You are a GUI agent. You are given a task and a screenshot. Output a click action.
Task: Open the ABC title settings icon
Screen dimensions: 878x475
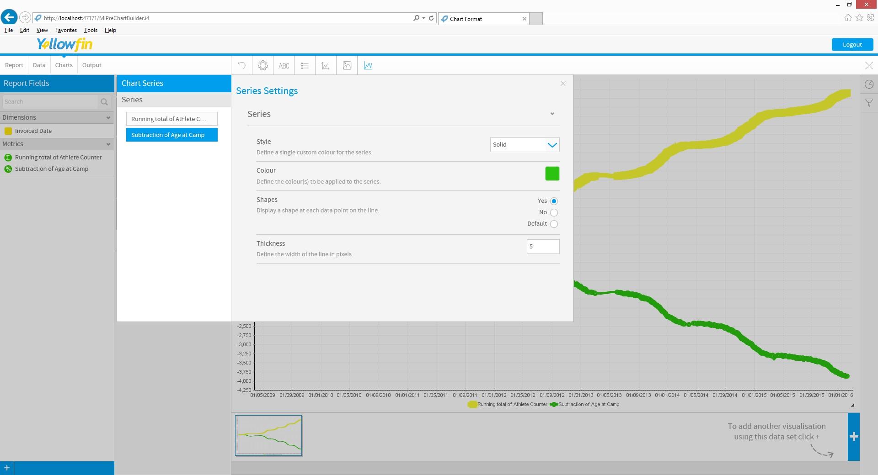coord(284,66)
